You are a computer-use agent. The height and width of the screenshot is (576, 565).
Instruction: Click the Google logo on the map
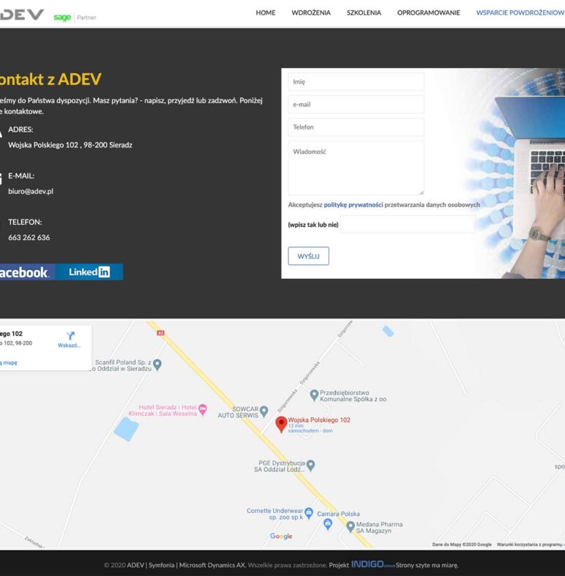pos(281,536)
